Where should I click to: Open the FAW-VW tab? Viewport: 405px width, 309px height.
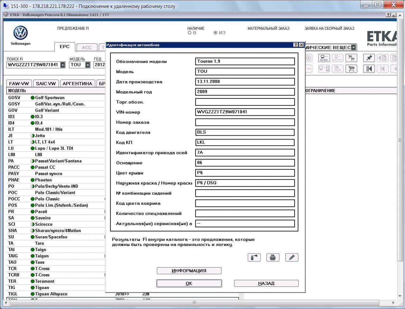click(x=19, y=84)
